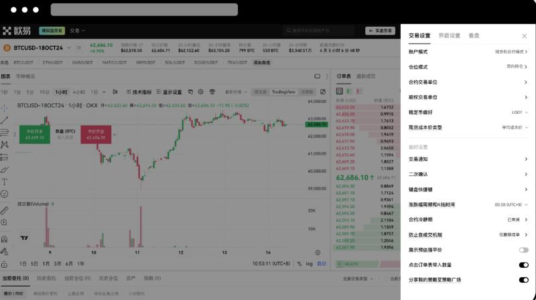Select the text annotation tool
The height and width of the screenshot is (300, 536).
click(x=5, y=181)
